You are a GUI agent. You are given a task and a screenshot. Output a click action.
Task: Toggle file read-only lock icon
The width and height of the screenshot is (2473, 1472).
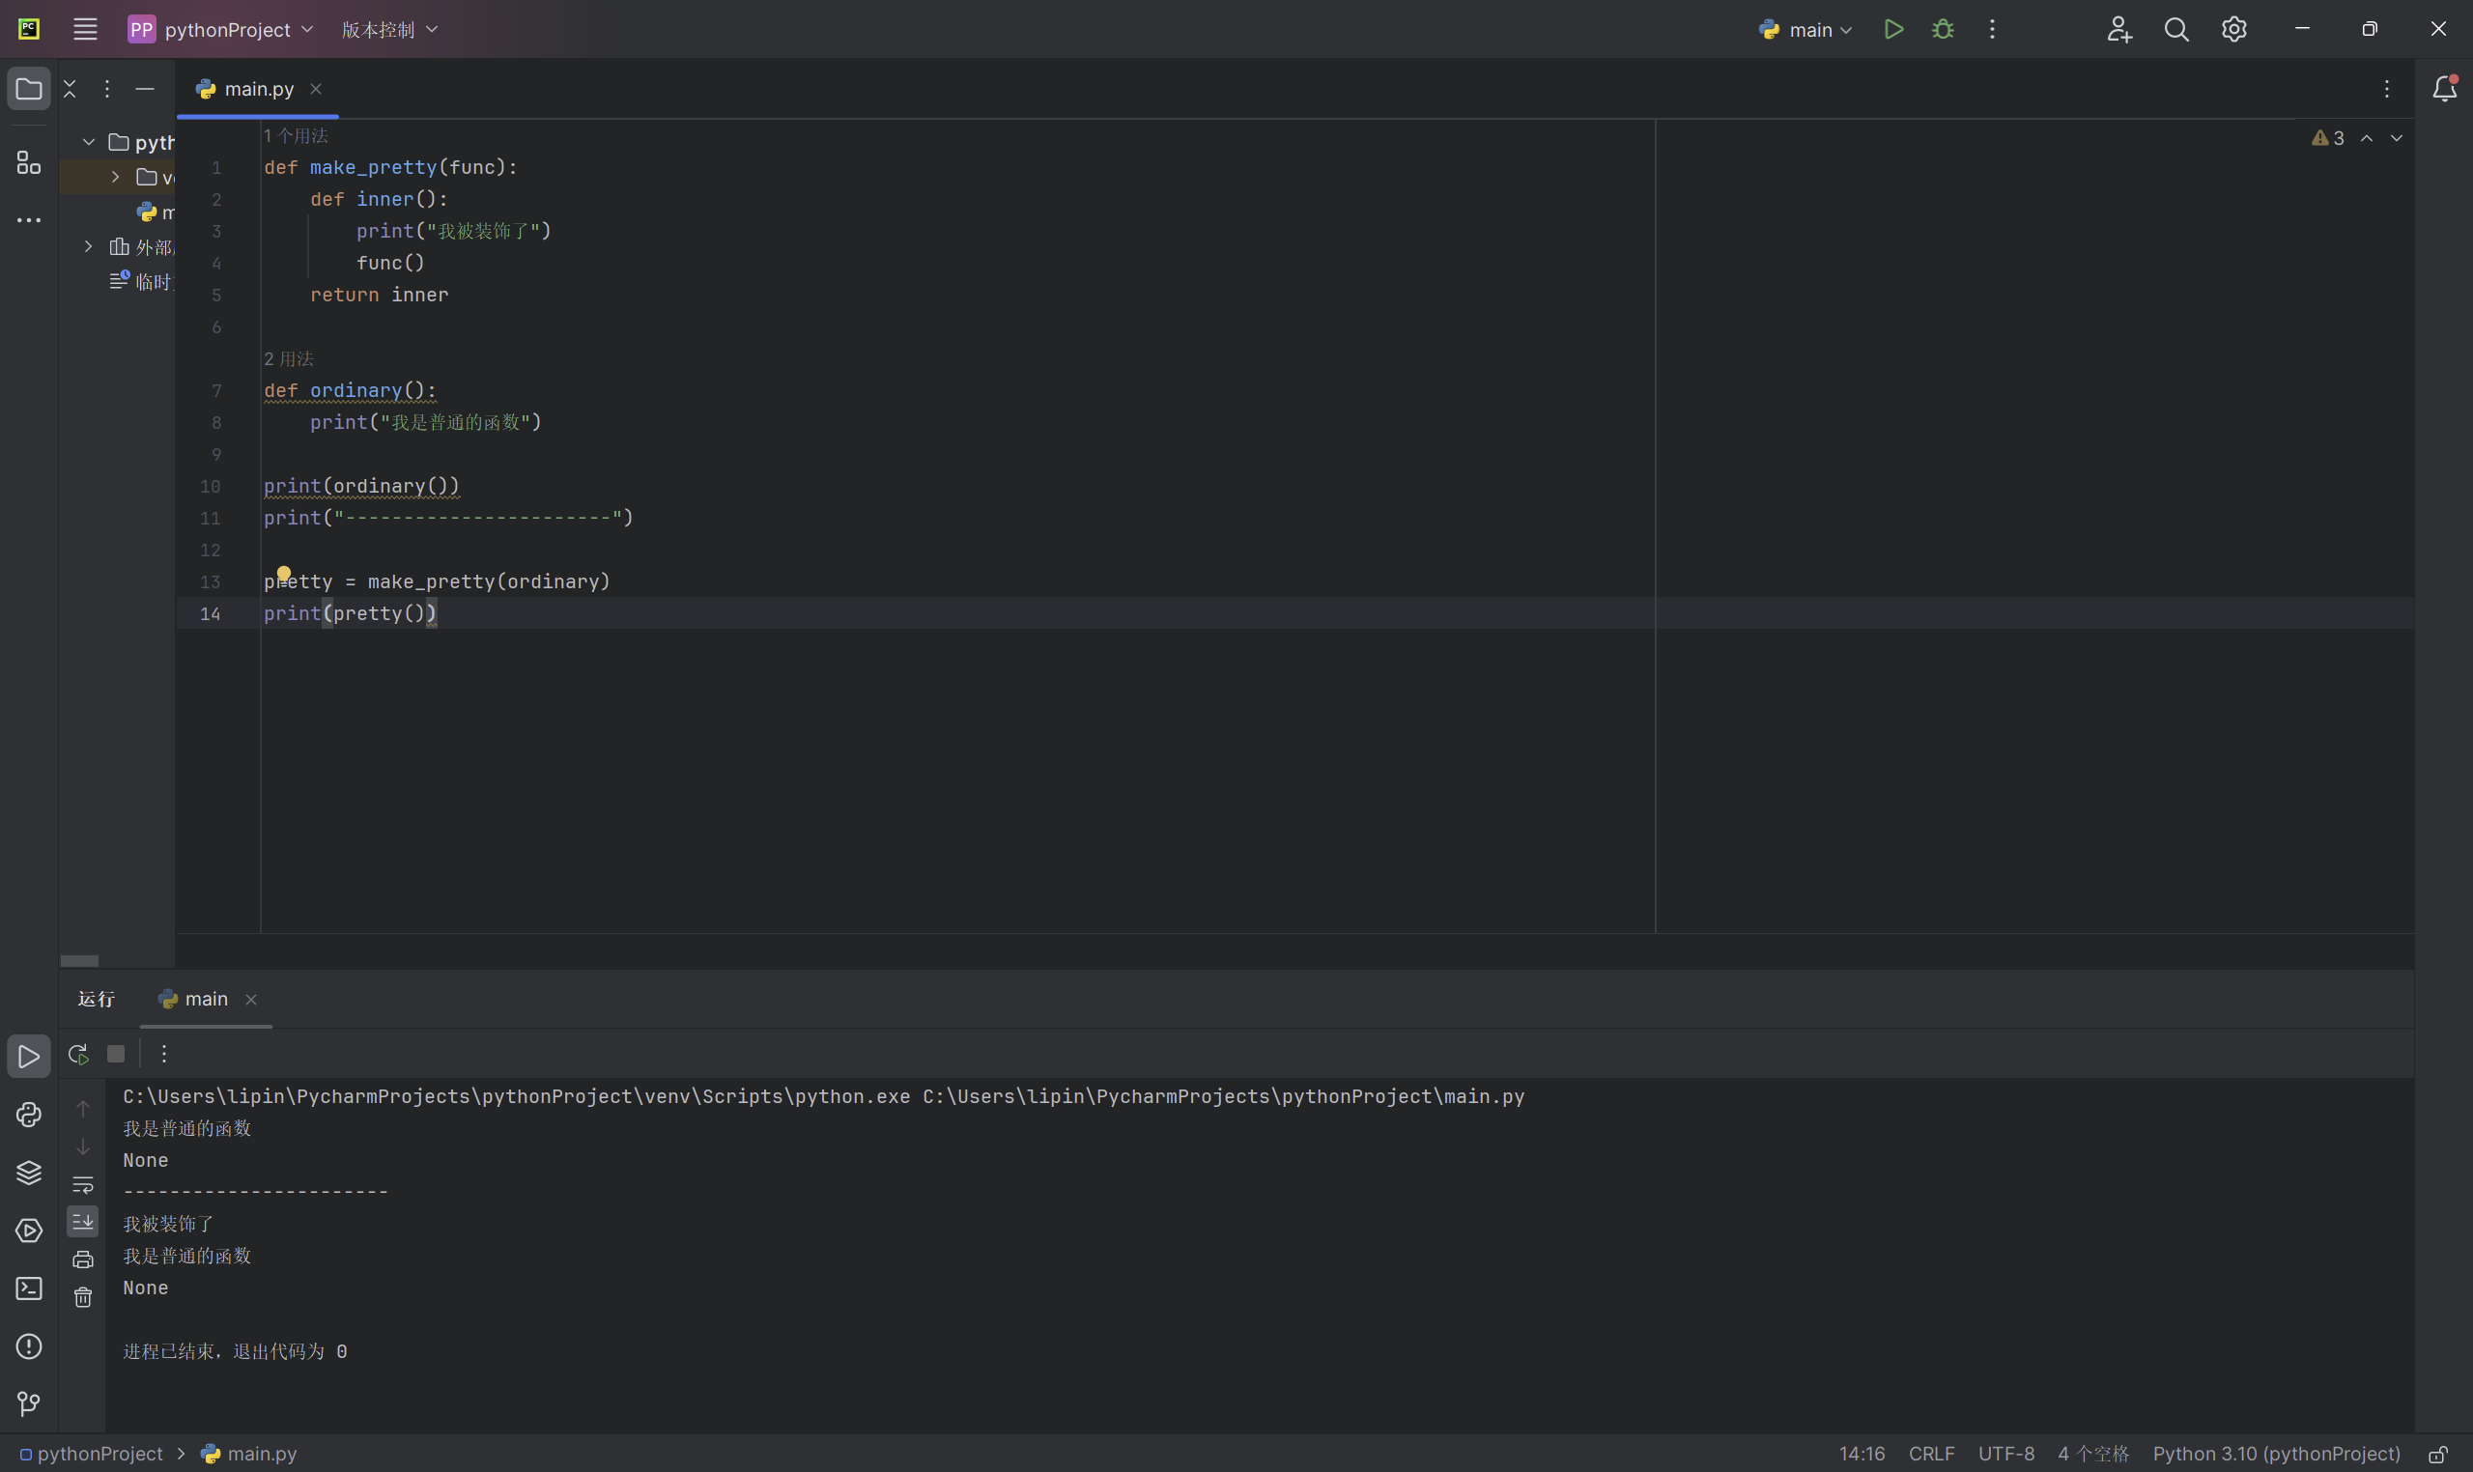click(2437, 1455)
